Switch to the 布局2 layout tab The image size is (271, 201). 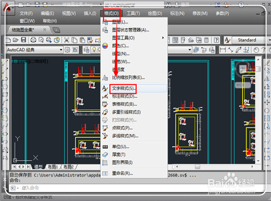(68, 167)
